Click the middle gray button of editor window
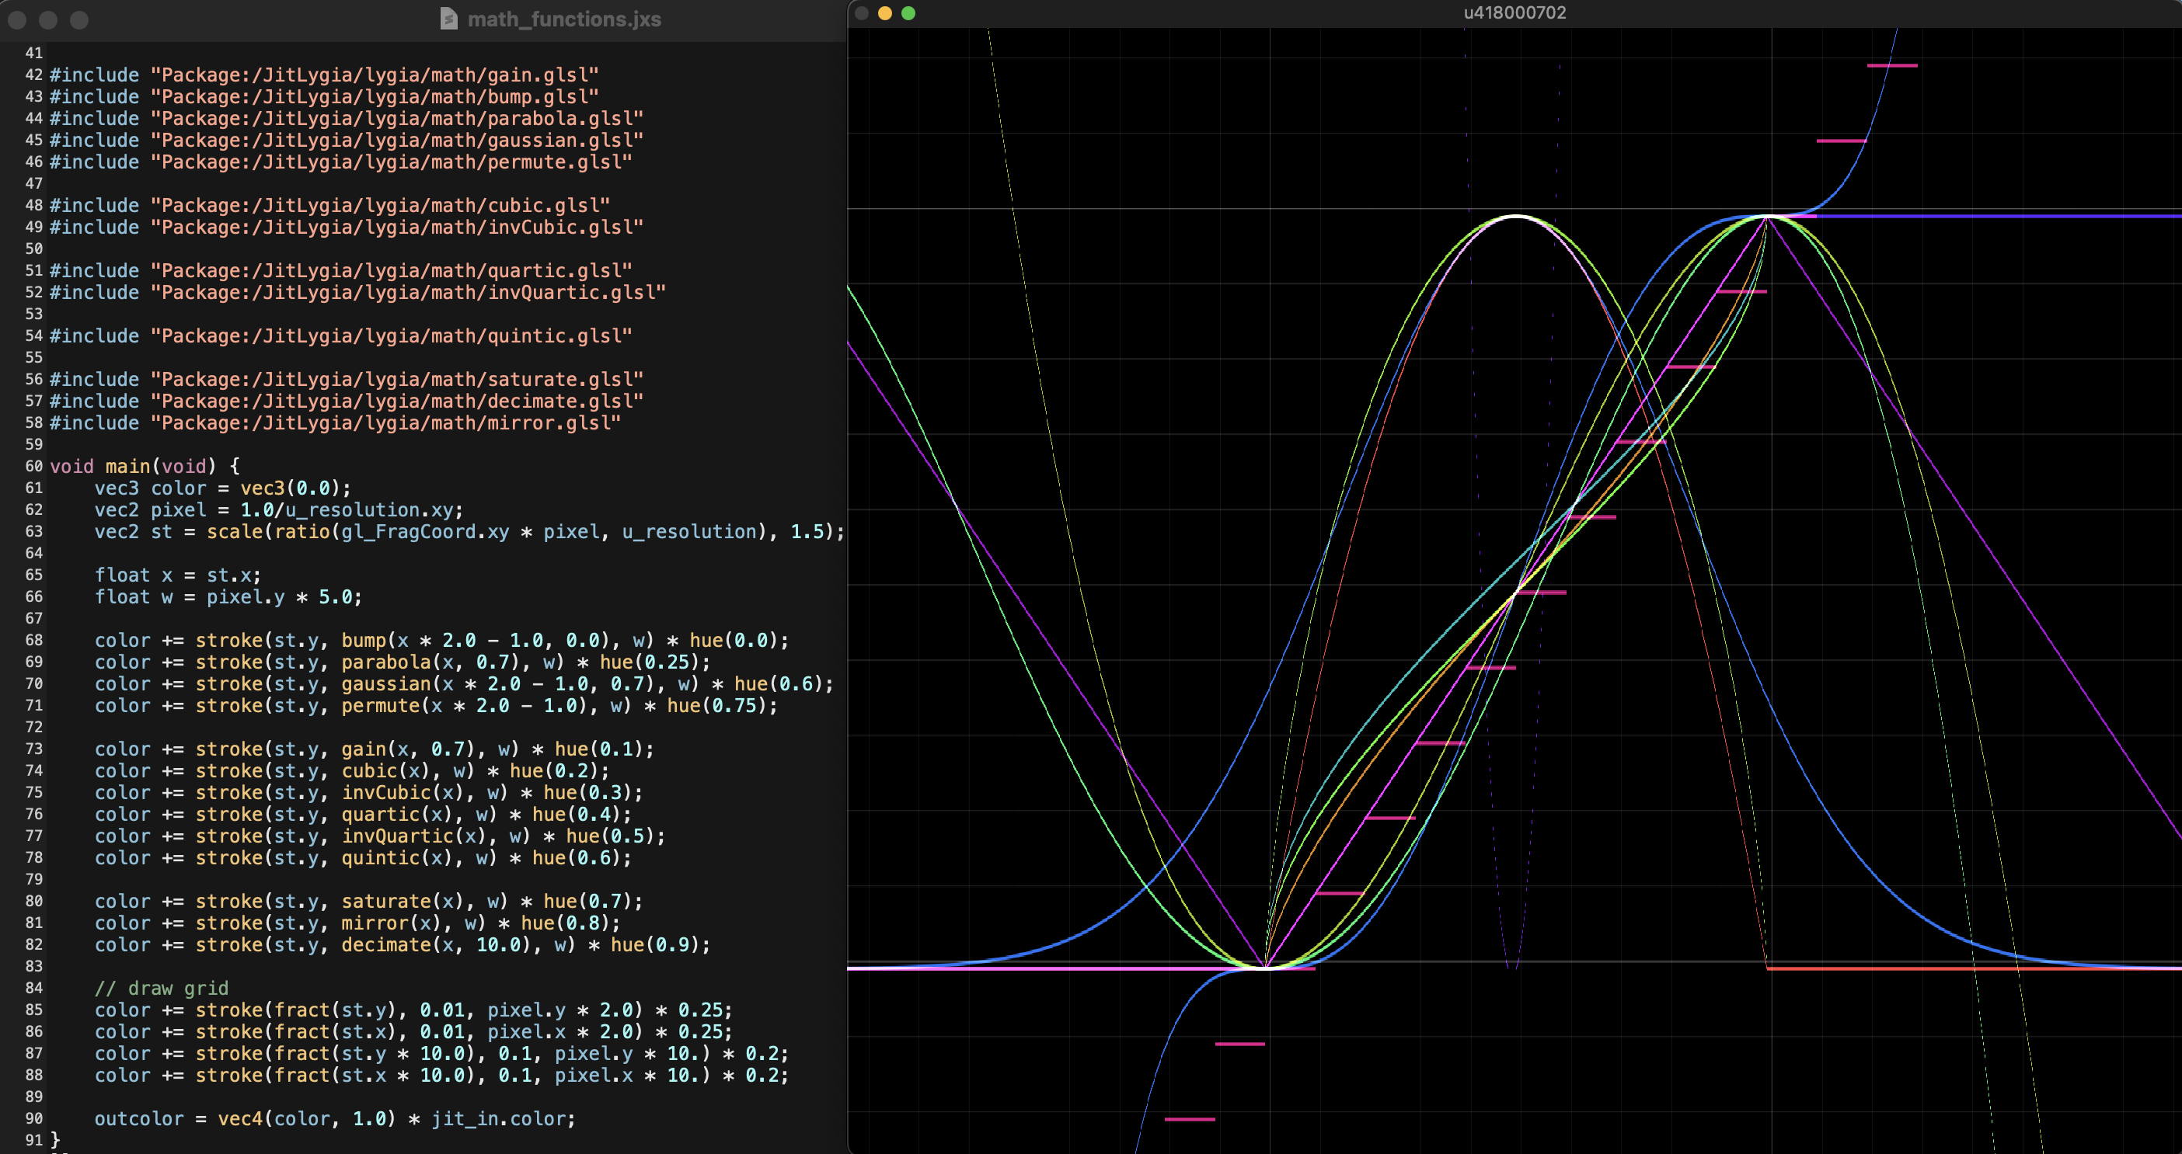 (48, 19)
